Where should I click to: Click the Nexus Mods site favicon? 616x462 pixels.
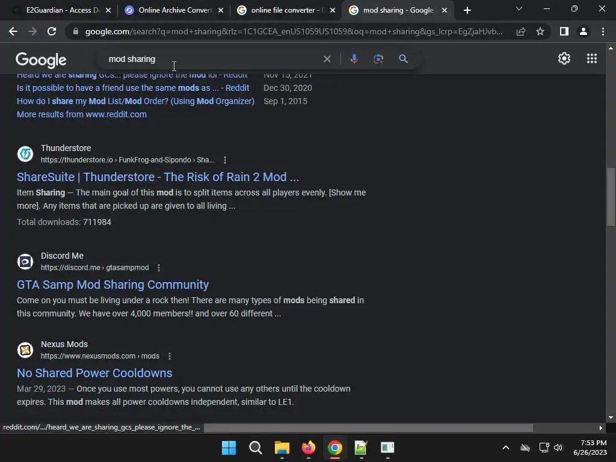point(25,350)
